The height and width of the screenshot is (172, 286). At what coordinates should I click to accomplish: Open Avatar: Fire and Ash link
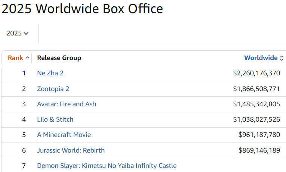[x=67, y=104]
